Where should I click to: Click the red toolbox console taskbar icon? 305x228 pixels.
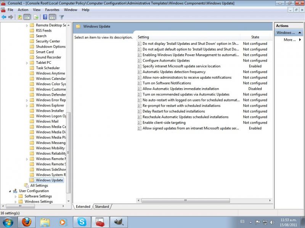(100, 222)
